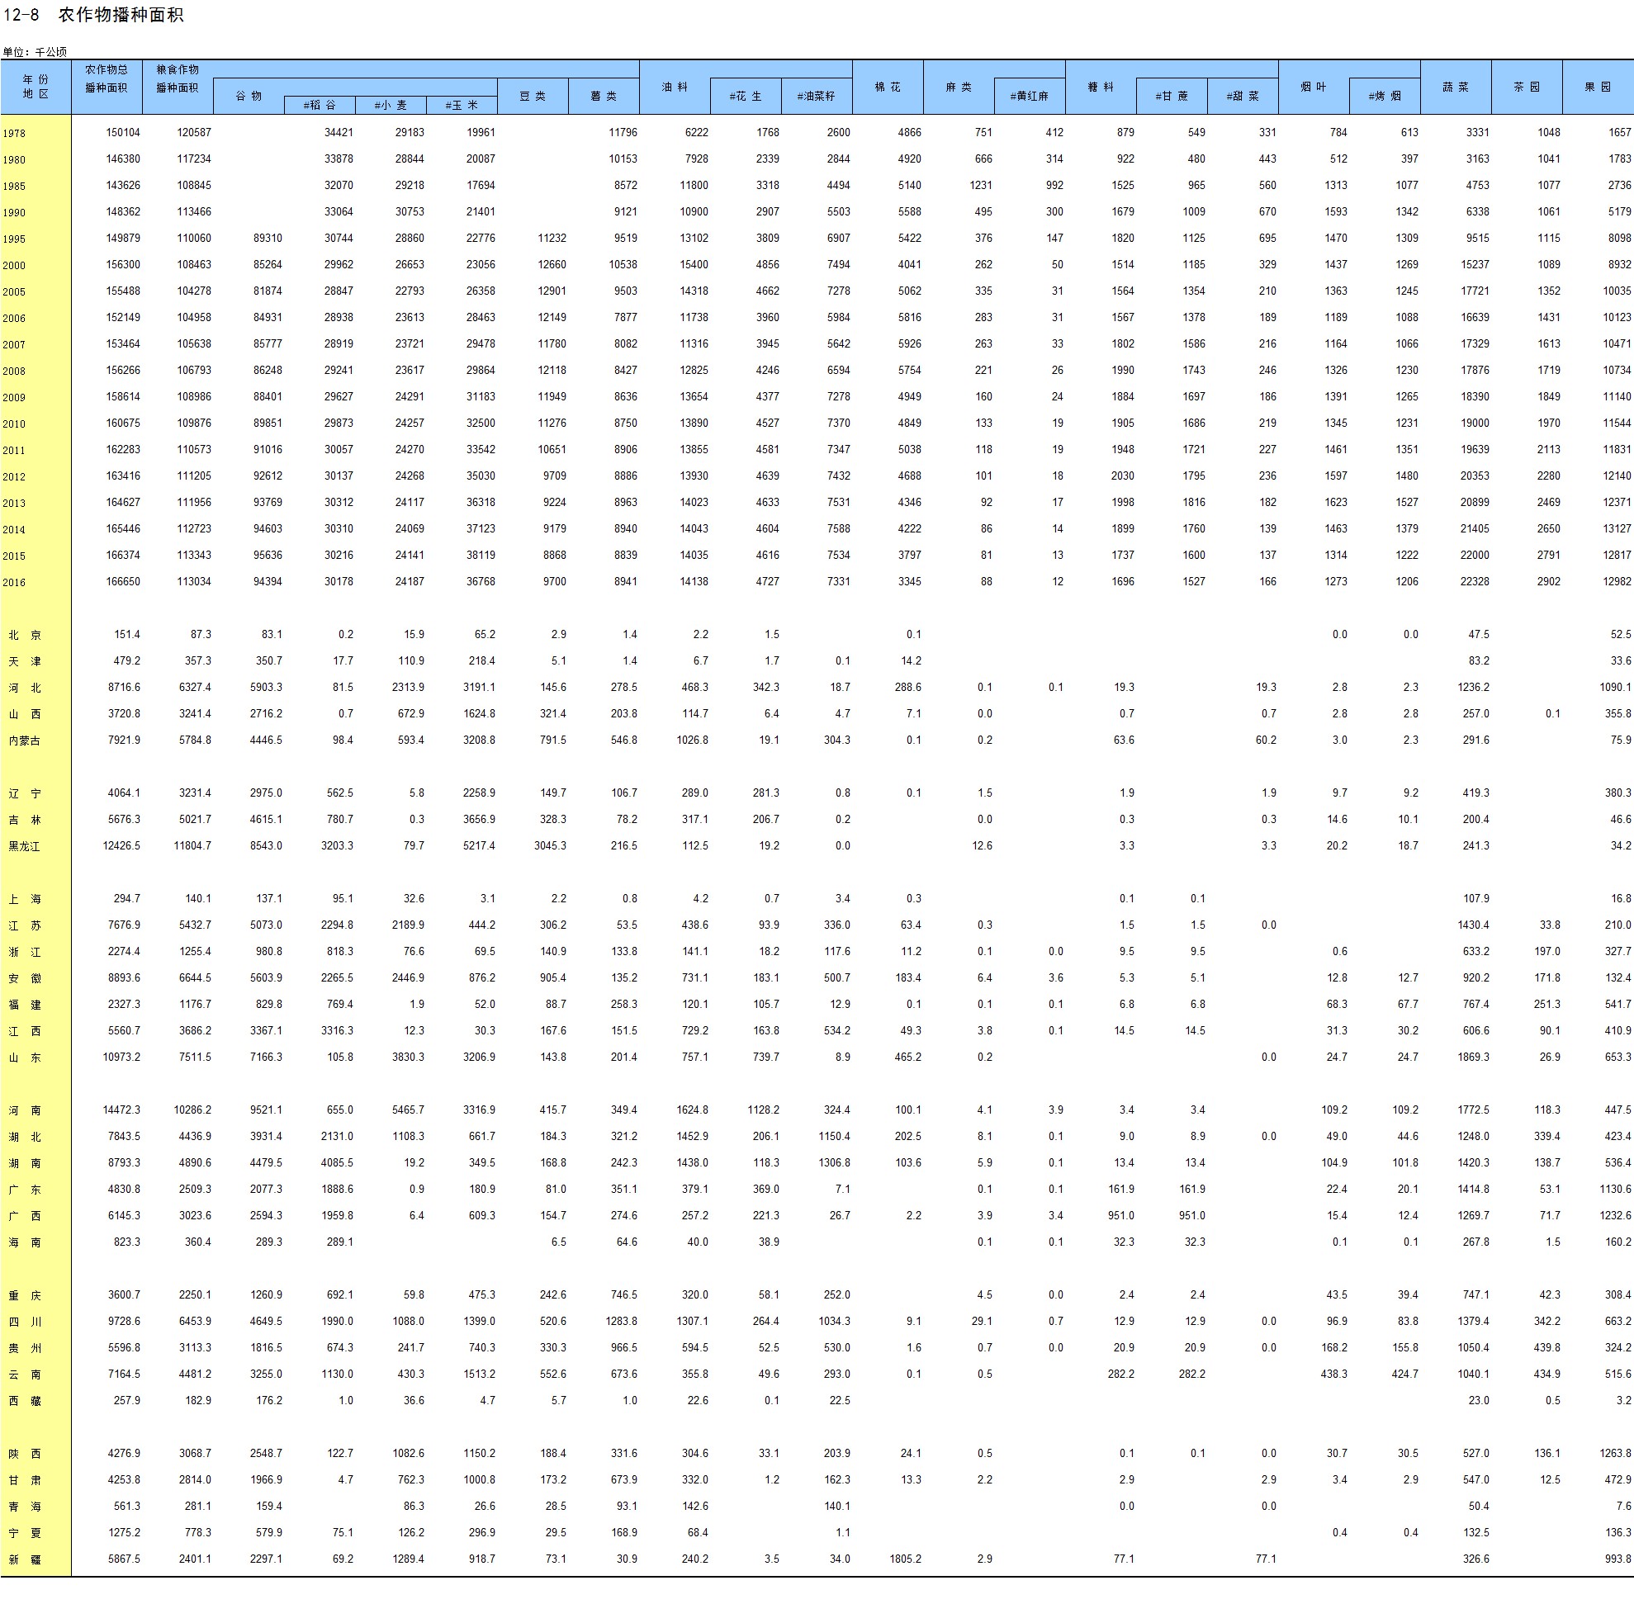
Task: Select the 山东 row label
Action: click(x=25, y=1058)
